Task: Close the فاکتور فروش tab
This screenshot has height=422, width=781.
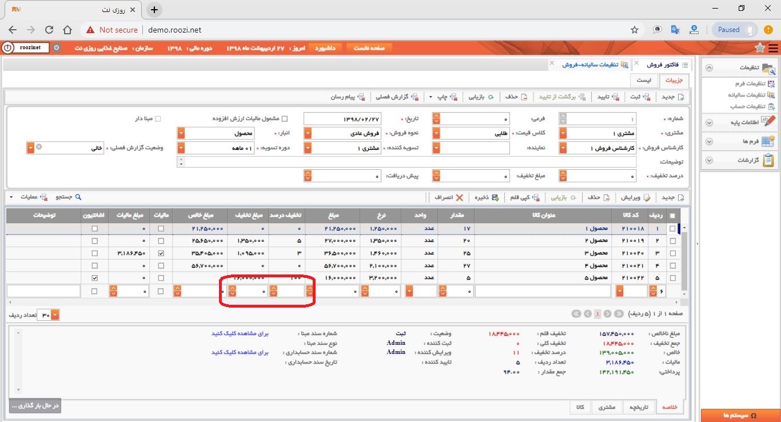Action: [x=636, y=63]
